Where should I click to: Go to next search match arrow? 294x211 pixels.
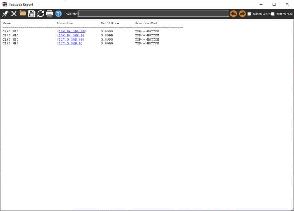[242, 14]
